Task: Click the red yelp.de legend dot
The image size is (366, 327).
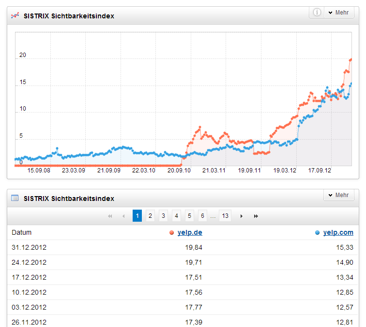Action: click(x=172, y=233)
